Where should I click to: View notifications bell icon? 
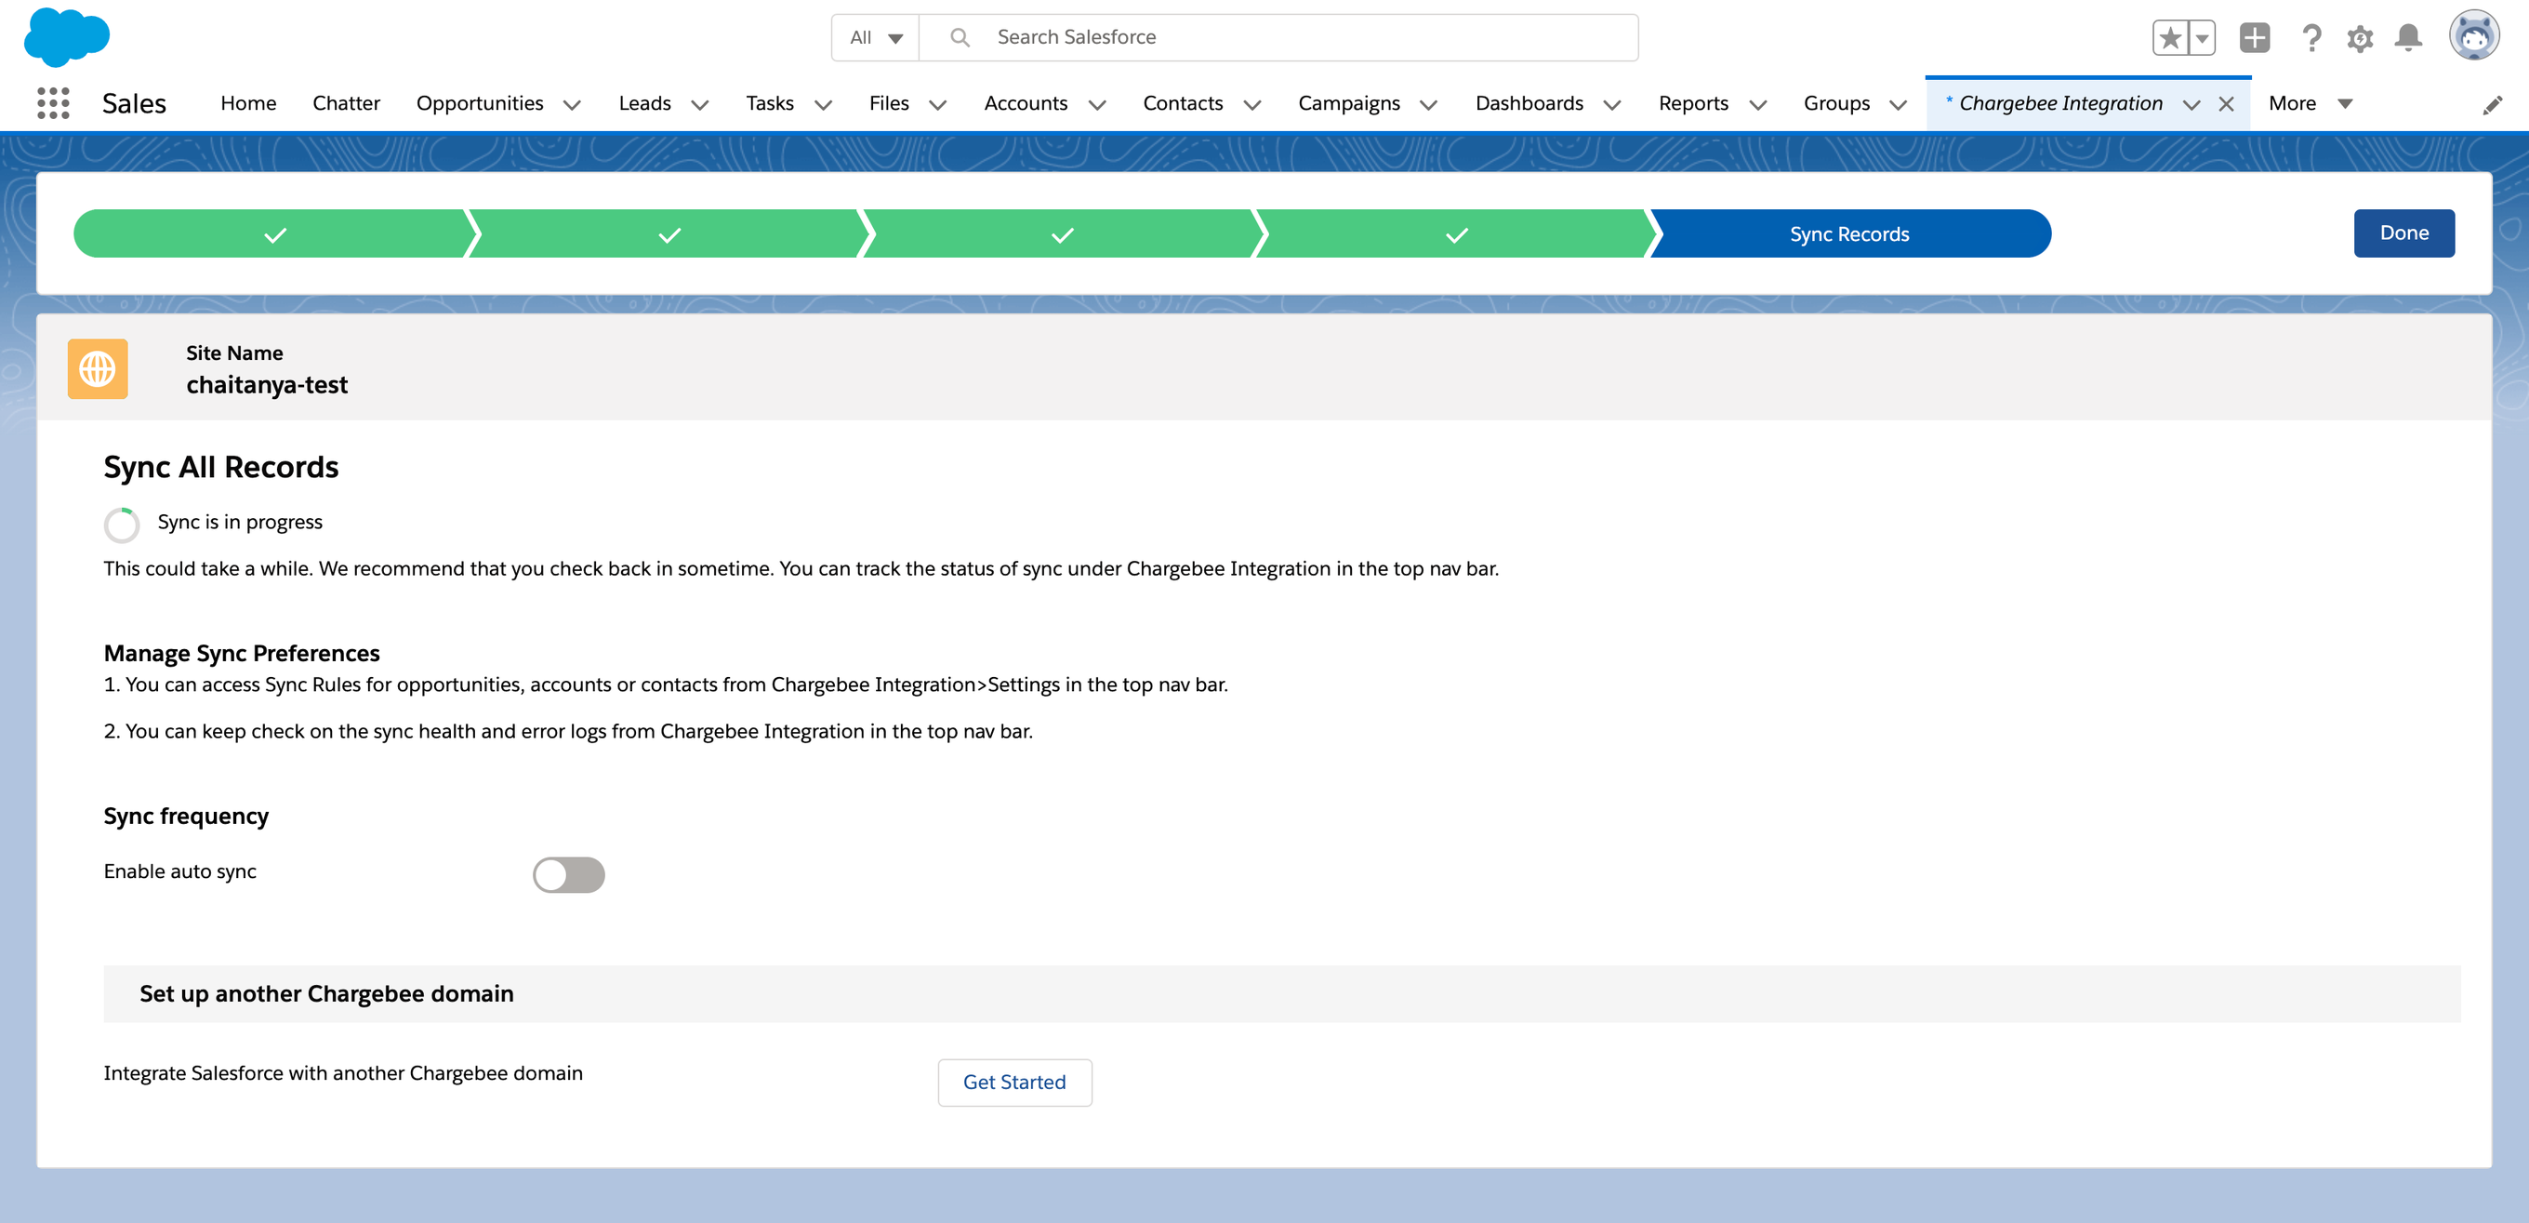[2408, 38]
